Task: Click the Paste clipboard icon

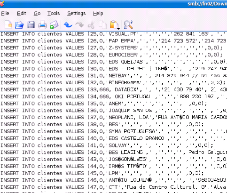Action: [x=114, y=25]
